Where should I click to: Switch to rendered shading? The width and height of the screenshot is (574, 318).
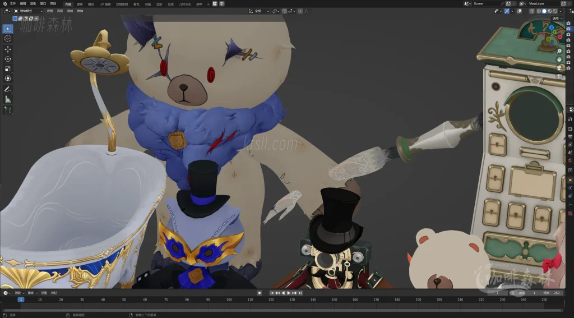point(555,11)
